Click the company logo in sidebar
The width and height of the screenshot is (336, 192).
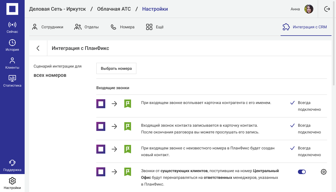12,9
